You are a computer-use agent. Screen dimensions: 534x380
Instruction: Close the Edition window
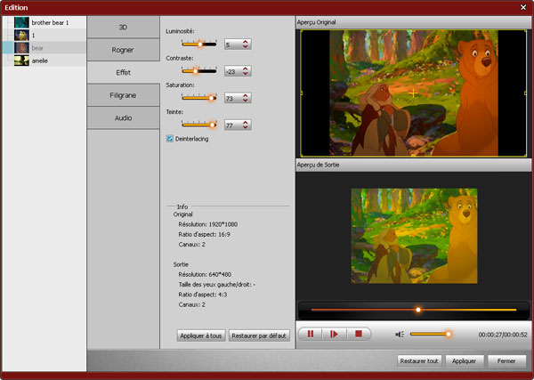click(523, 6)
